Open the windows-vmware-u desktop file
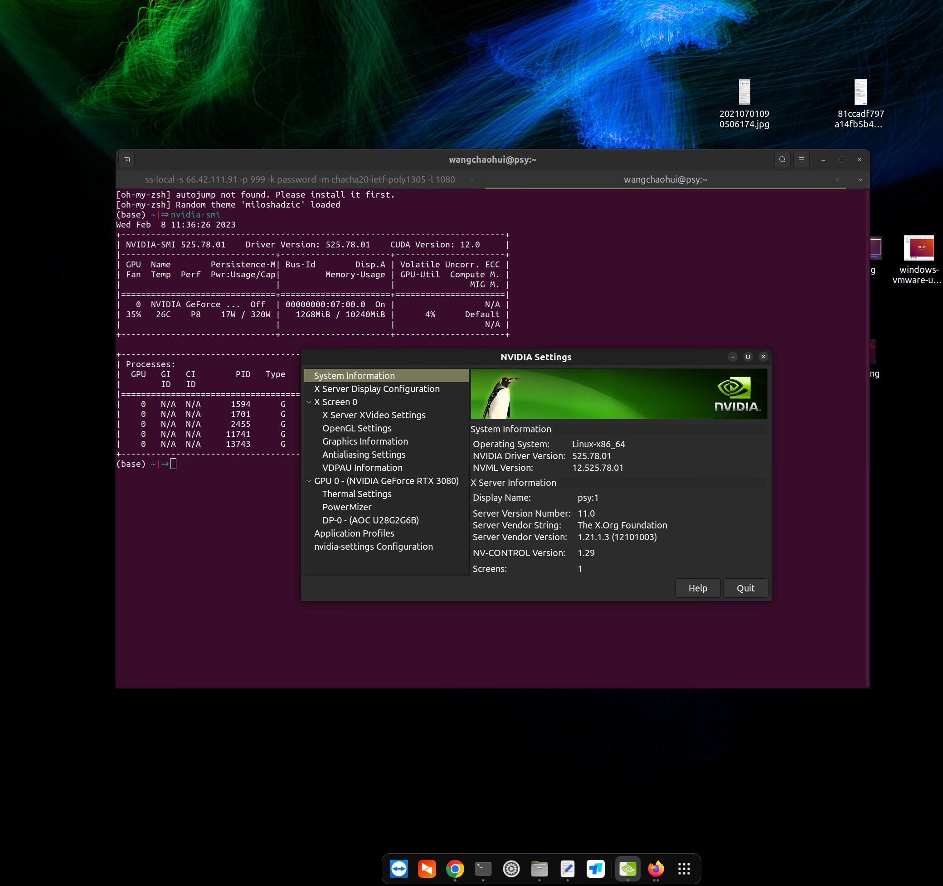 [x=919, y=260]
